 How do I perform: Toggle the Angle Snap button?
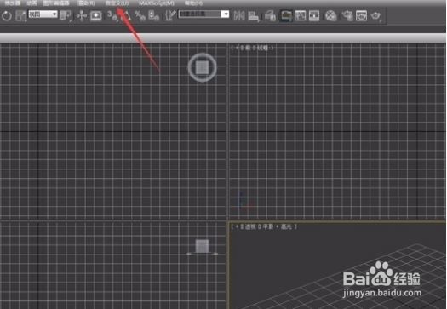[x=126, y=15]
